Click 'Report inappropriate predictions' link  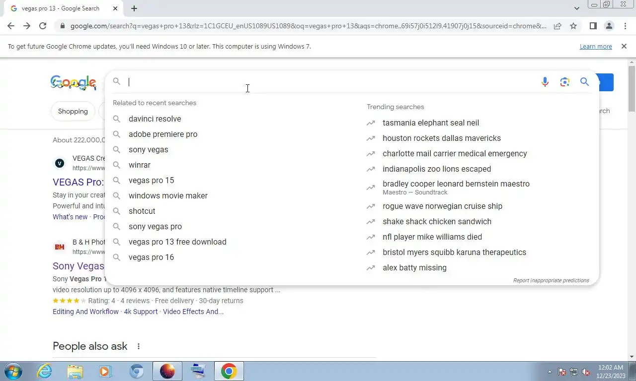pos(551,280)
